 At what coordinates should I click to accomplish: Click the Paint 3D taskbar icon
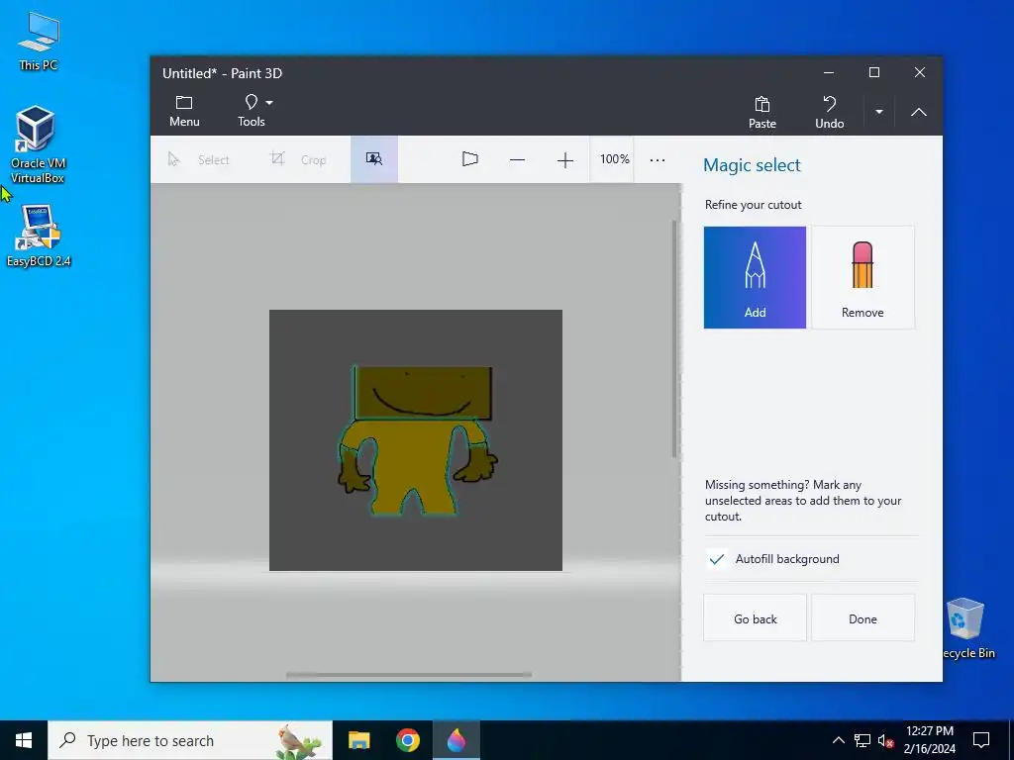click(456, 740)
